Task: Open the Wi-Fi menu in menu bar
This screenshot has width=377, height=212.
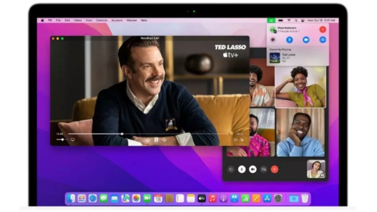Action: [289, 20]
